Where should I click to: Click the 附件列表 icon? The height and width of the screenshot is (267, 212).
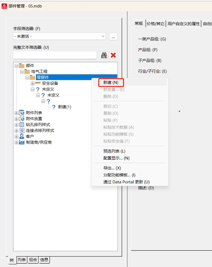tap(22, 113)
